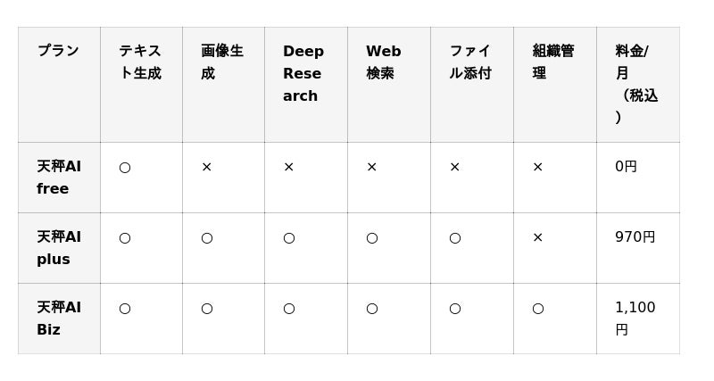Click the circle under Web検索 for 天秤AI plus
The width and height of the screenshot is (714, 381).
[x=371, y=238]
